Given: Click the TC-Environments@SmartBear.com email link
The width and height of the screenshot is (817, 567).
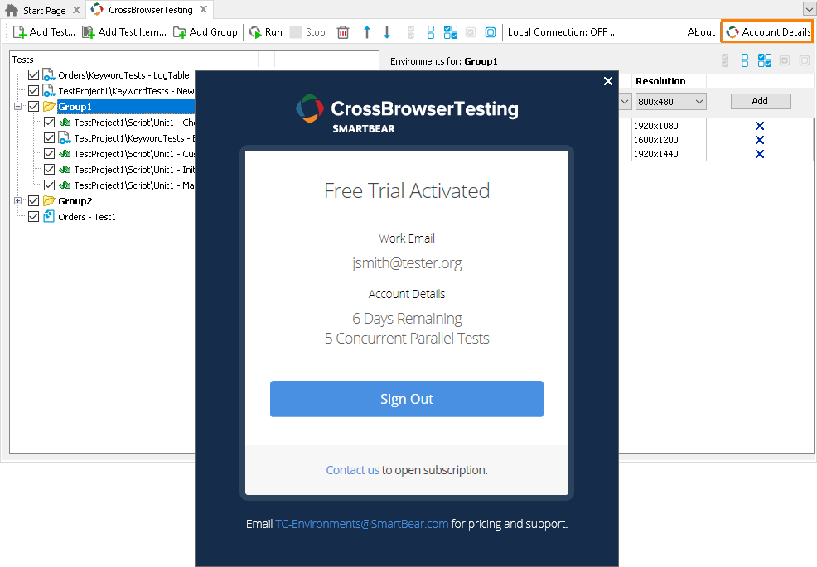Looking at the screenshot, I should pyautogui.click(x=361, y=524).
